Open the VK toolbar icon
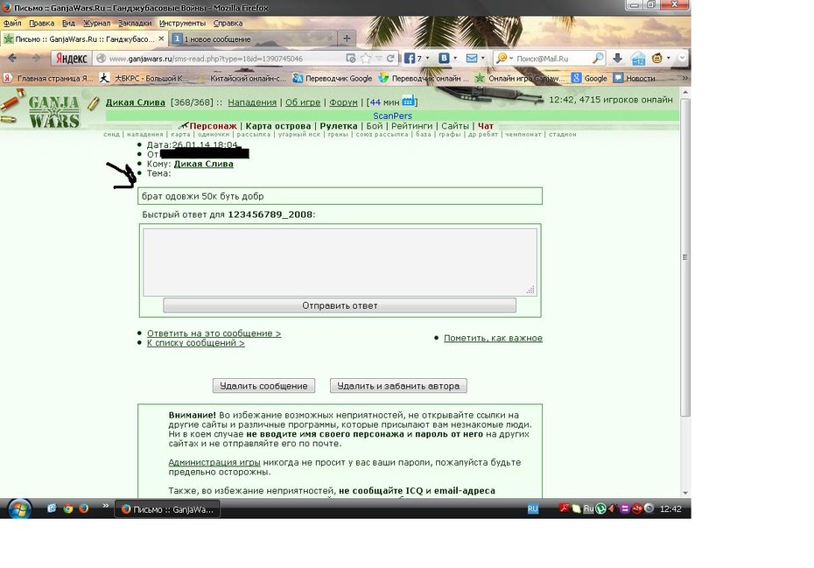814x568 pixels. [444, 58]
